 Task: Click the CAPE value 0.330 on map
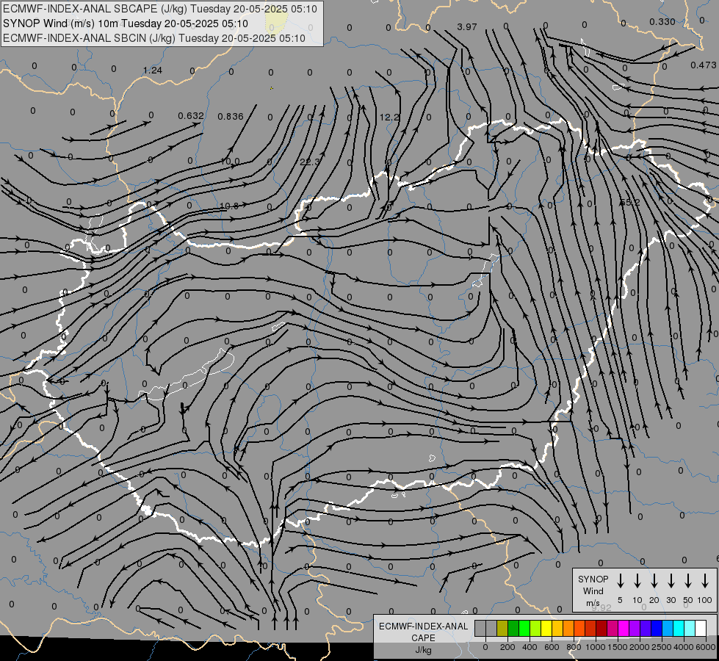[662, 22]
